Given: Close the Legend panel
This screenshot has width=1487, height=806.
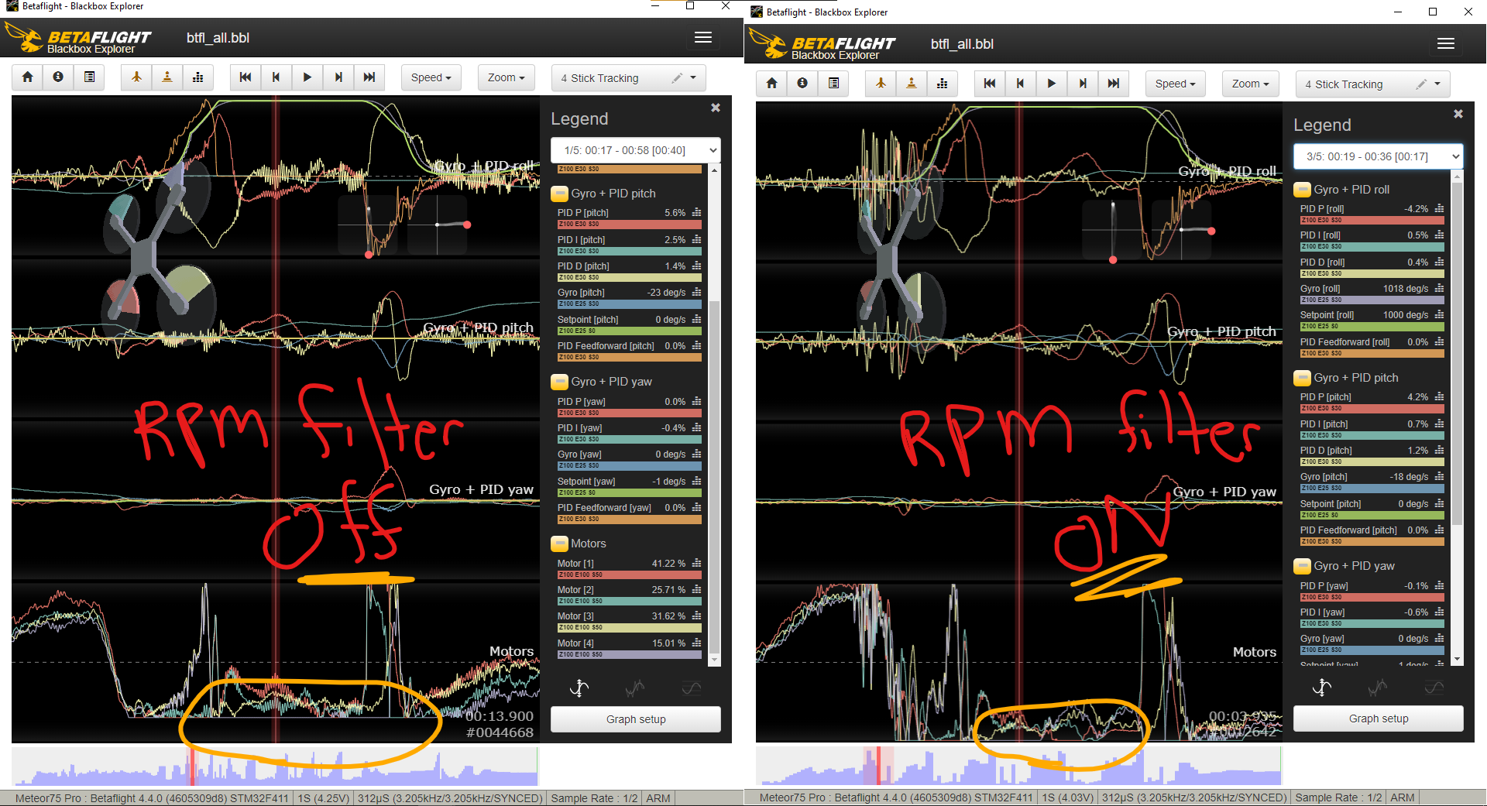Looking at the screenshot, I should [x=715, y=108].
